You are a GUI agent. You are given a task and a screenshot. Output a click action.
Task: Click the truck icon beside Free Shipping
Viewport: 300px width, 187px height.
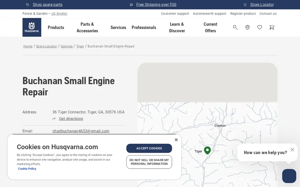point(131,5)
